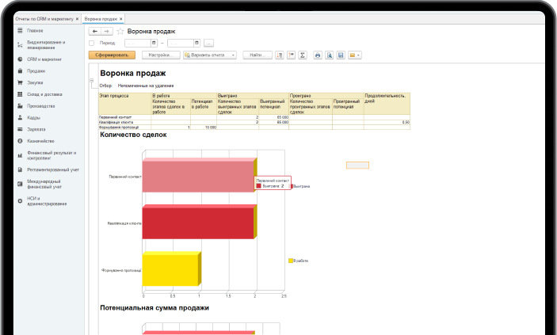557x335 pixels.
Task: Click the Регламентированный учет document icon
Action: (x=20, y=169)
